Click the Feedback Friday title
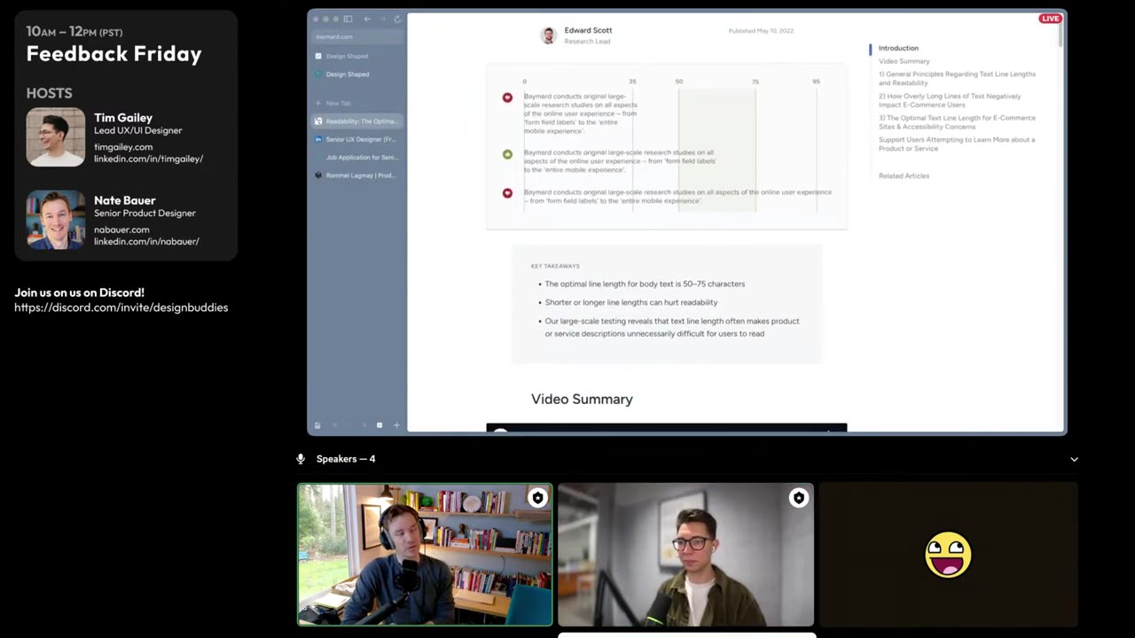The height and width of the screenshot is (638, 1135). tap(113, 54)
